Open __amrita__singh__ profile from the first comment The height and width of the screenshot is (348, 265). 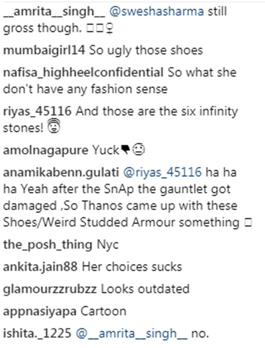54,12
